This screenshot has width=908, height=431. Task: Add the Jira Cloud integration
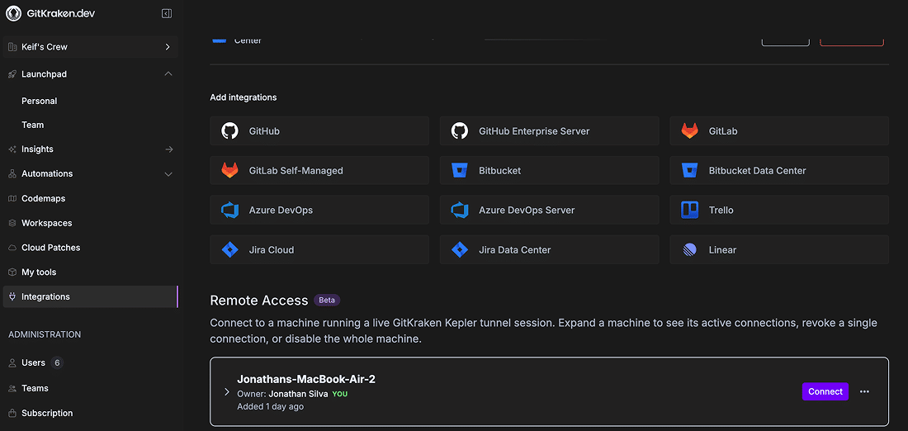(319, 249)
